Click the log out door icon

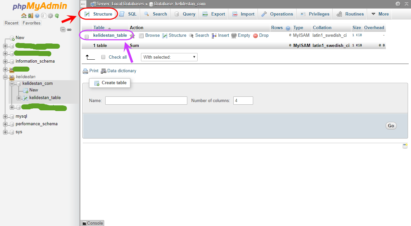[30, 16]
